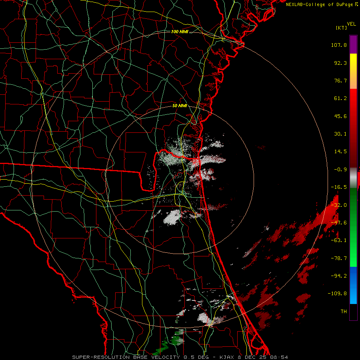This screenshot has width=360, height=360.
Task: Click the blue segment of the color scale
Action: point(353,285)
